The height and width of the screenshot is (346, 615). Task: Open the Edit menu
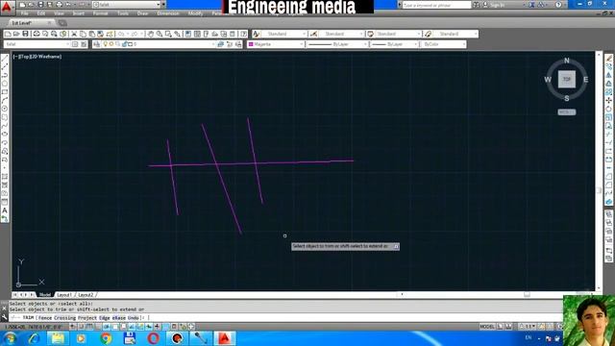[41, 13]
